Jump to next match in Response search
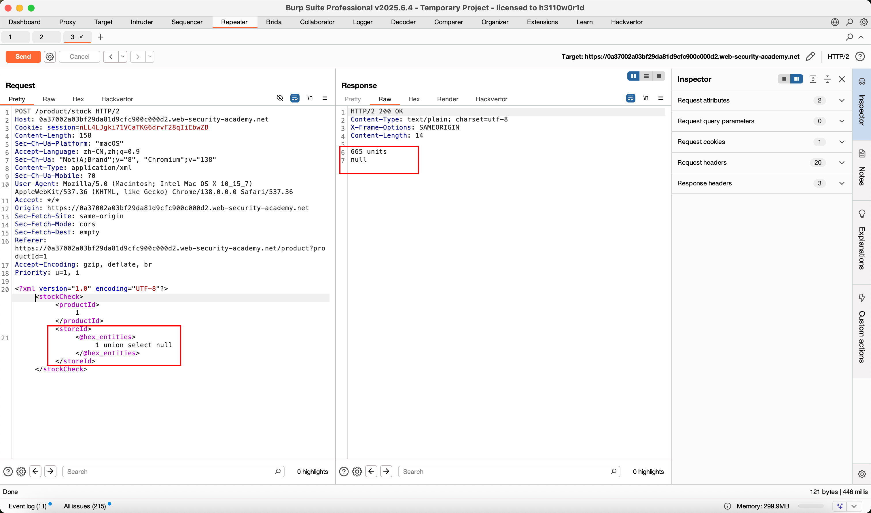The image size is (871, 513). coord(386,472)
